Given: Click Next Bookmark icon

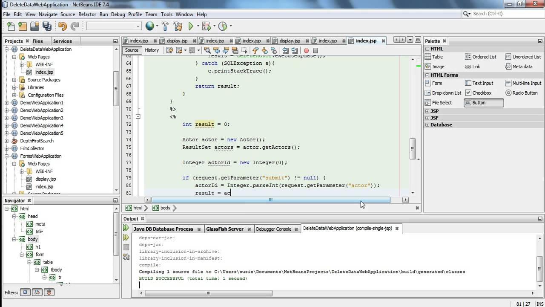Looking at the screenshot, I should coord(265,50).
